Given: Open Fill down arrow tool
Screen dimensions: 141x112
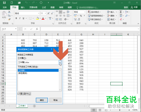Looking at the screenshot, I should click(x=121, y=16).
